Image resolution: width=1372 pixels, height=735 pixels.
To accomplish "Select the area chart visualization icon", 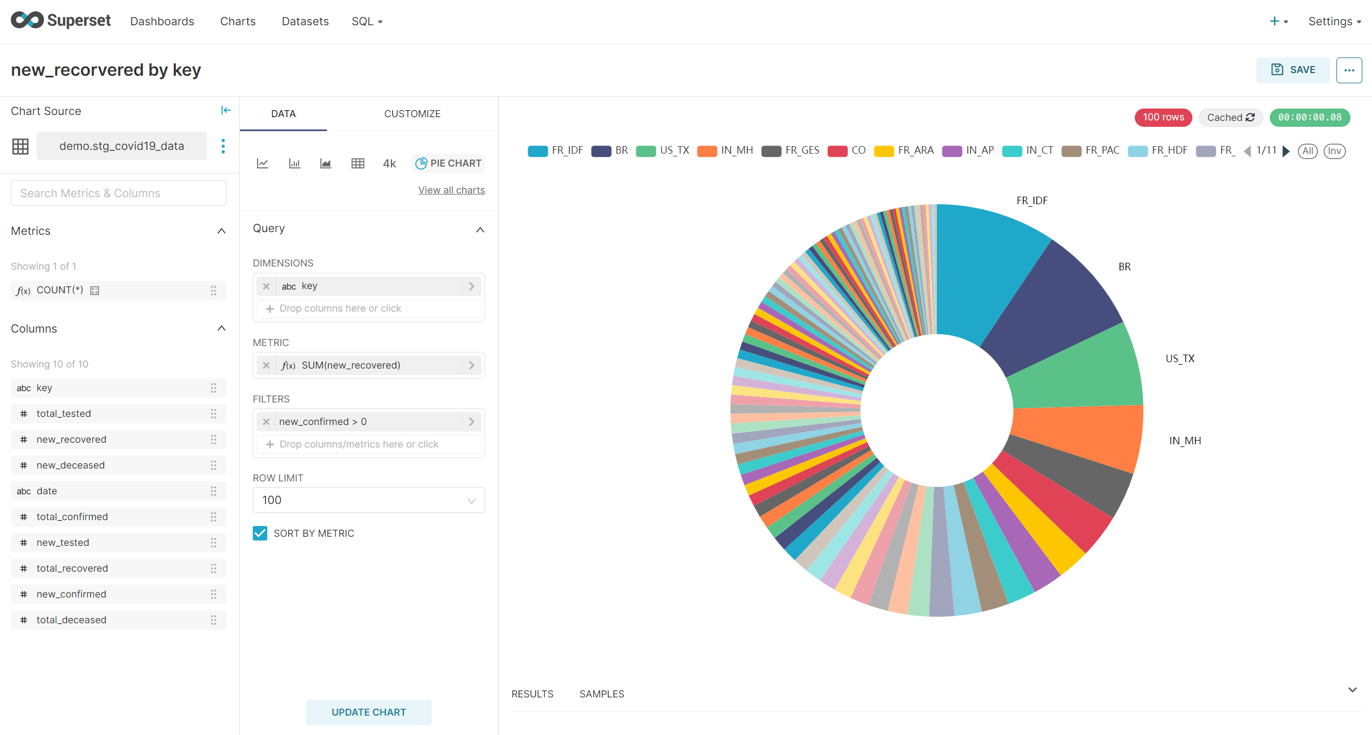I will [x=325, y=163].
